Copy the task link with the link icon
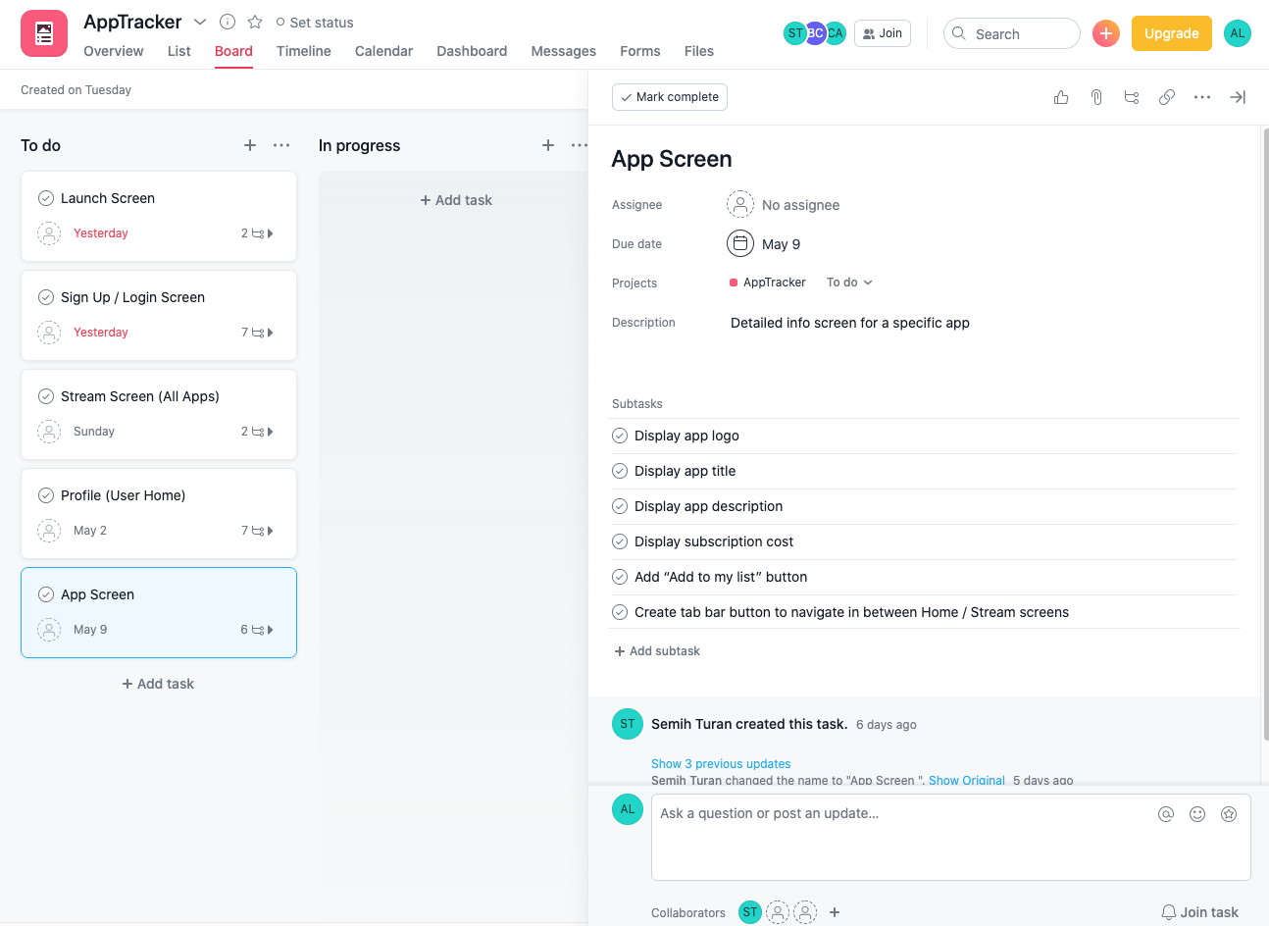The height and width of the screenshot is (926, 1269). point(1166,97)
